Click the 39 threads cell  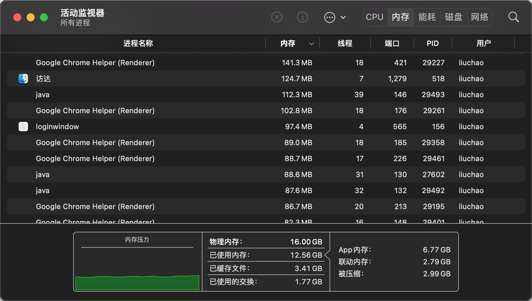tap(359, 95)
